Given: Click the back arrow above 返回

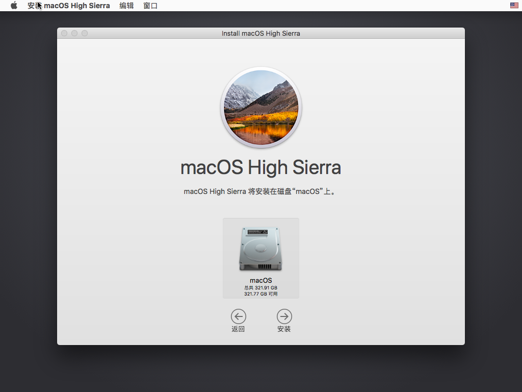Looking at the screenshot, I should [x=239, y=316].
